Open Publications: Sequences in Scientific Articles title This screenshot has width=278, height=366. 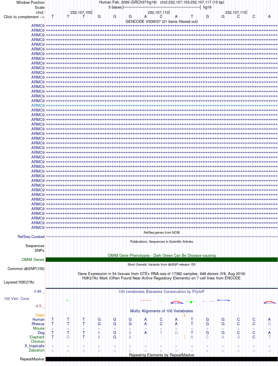pos(162,242)
